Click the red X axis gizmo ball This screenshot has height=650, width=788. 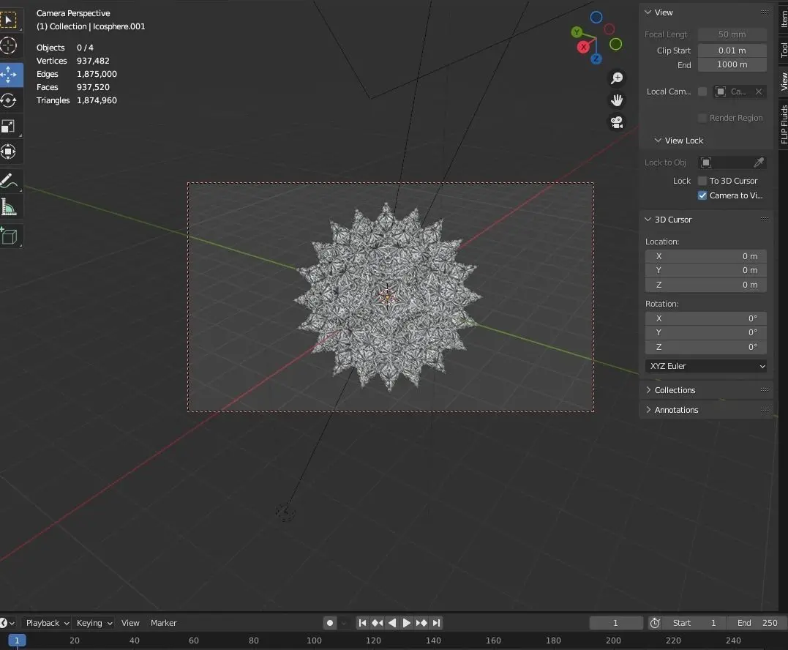[x=583, y=48]
